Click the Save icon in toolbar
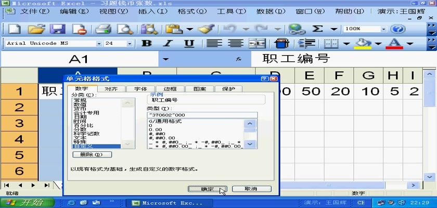This screenshot has height=208, width=437. click(57, 29)
